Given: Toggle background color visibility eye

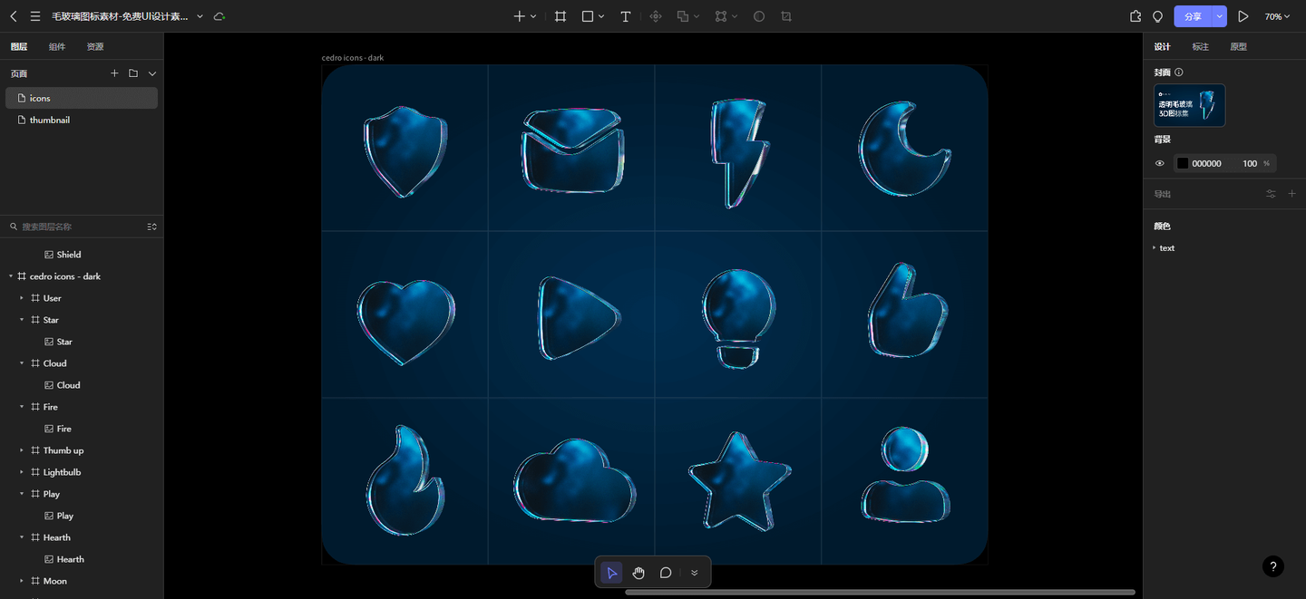Looking at the screenshot, I should coord(1159,163).
